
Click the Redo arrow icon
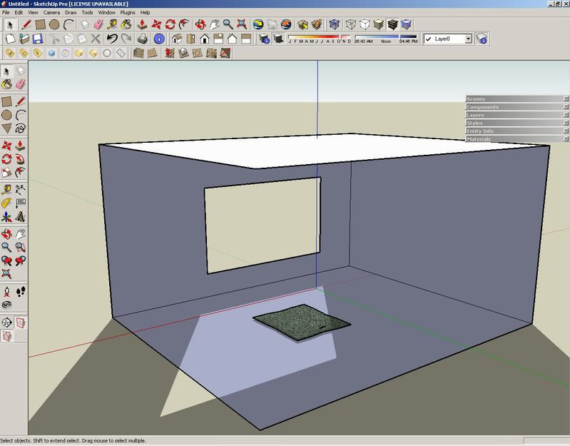(x=126, y=39)
